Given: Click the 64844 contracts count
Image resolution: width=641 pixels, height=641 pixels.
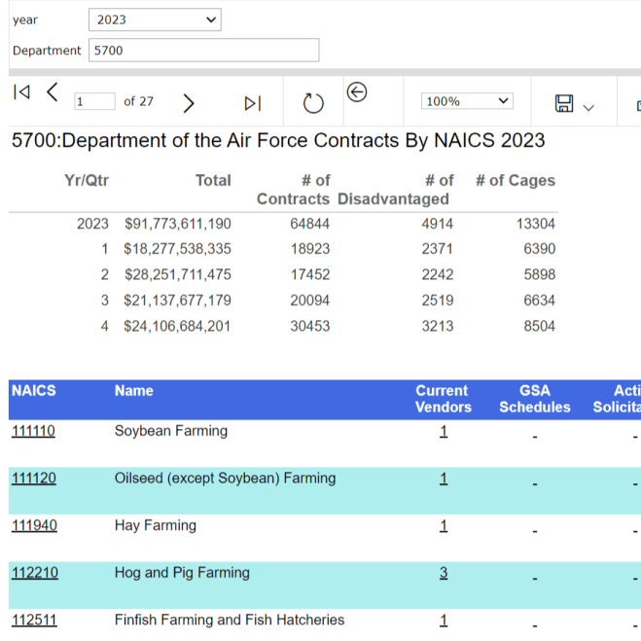Looking at the screenshot, I should coord(310,224).
